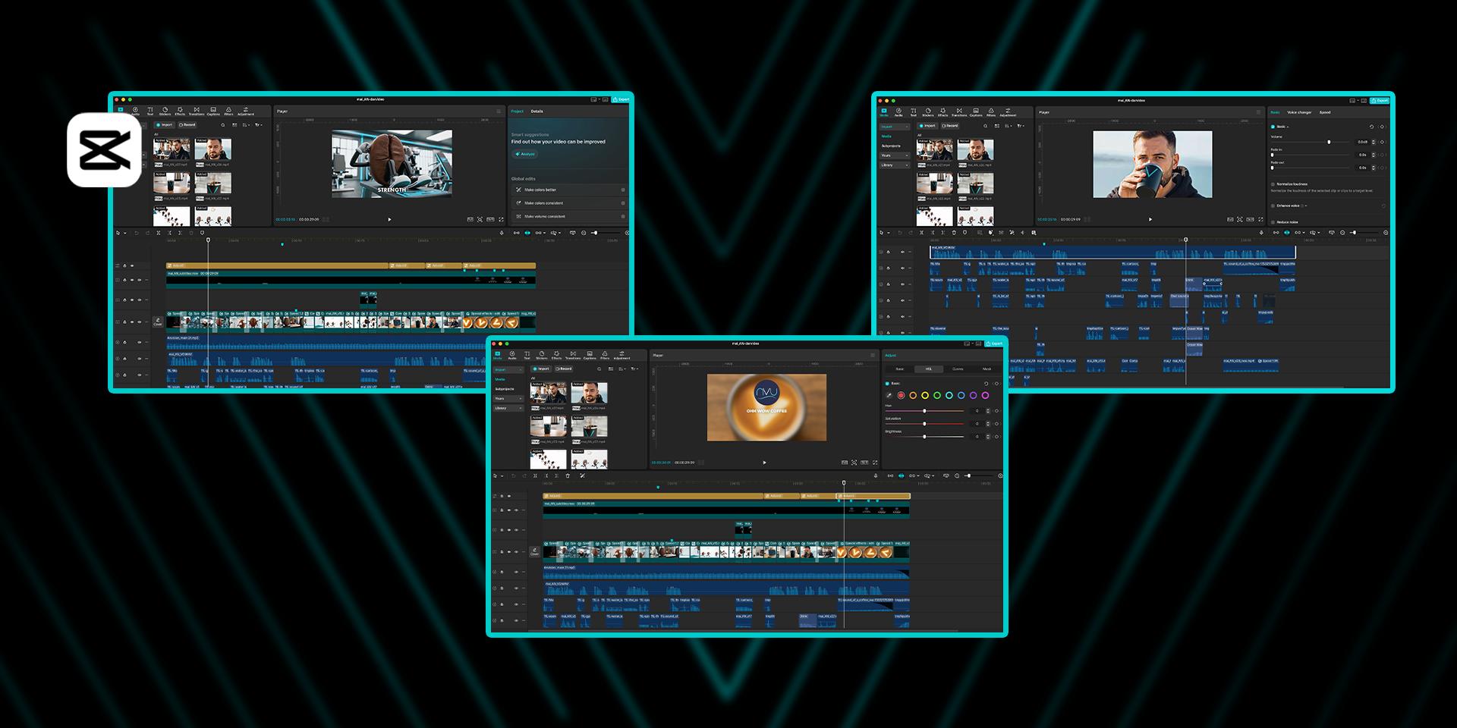
Task: Toggle the Make colors better option
Action: [623, 190]
